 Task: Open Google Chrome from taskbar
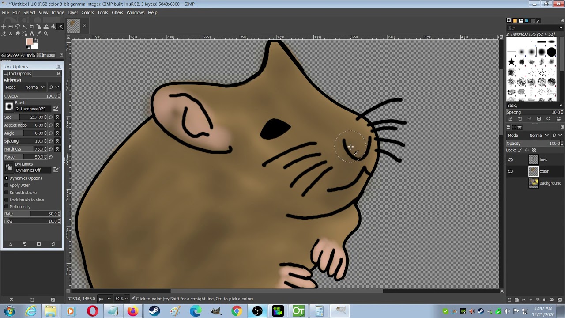click(237, 311)
